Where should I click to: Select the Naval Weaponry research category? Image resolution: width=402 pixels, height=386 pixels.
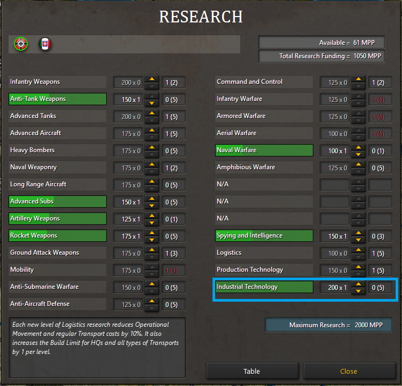(x=58, y=167)
